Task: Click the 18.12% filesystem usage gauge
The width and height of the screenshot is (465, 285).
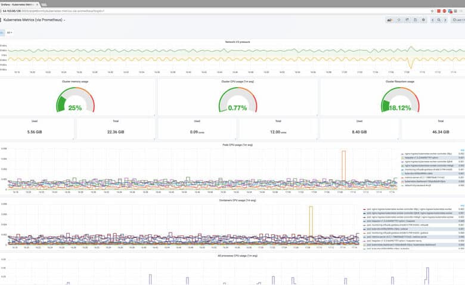Action: (x=400, y=100)
